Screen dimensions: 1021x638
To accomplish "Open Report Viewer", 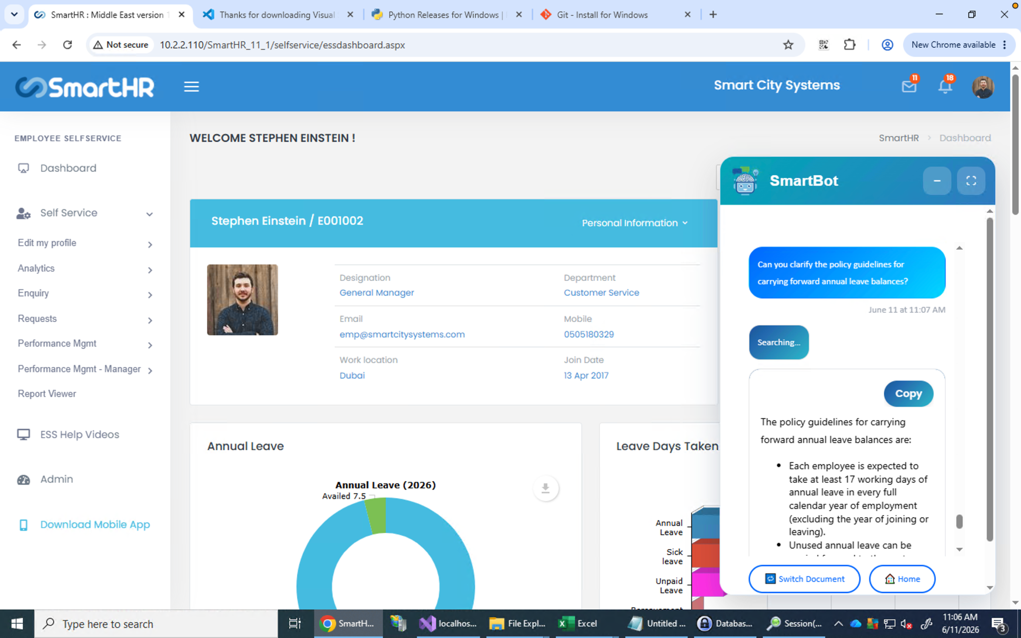I will tap(47, 394).
